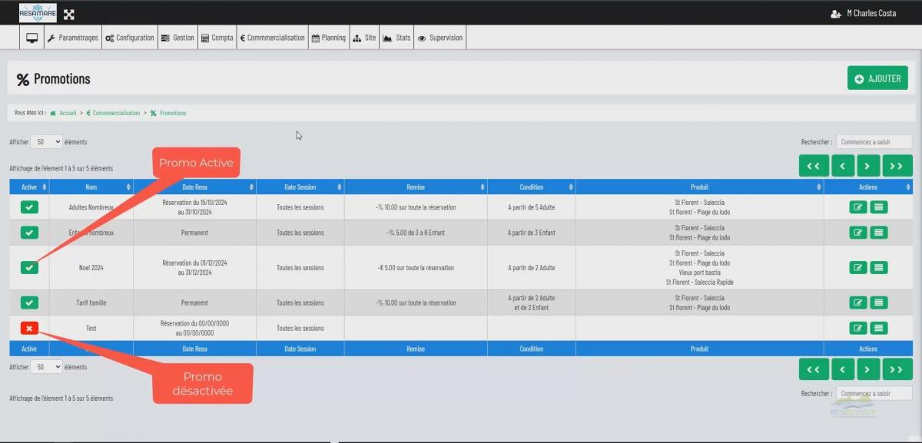Edit the Noel 2024 promotion

[857, 267]
